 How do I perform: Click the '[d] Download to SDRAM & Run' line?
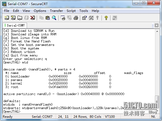[29, 31]
